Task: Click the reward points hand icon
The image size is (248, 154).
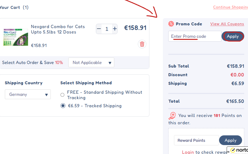Action: tap(172, 116)
